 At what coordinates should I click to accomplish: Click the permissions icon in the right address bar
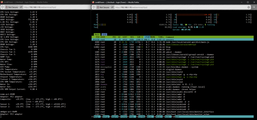[113, 7]
